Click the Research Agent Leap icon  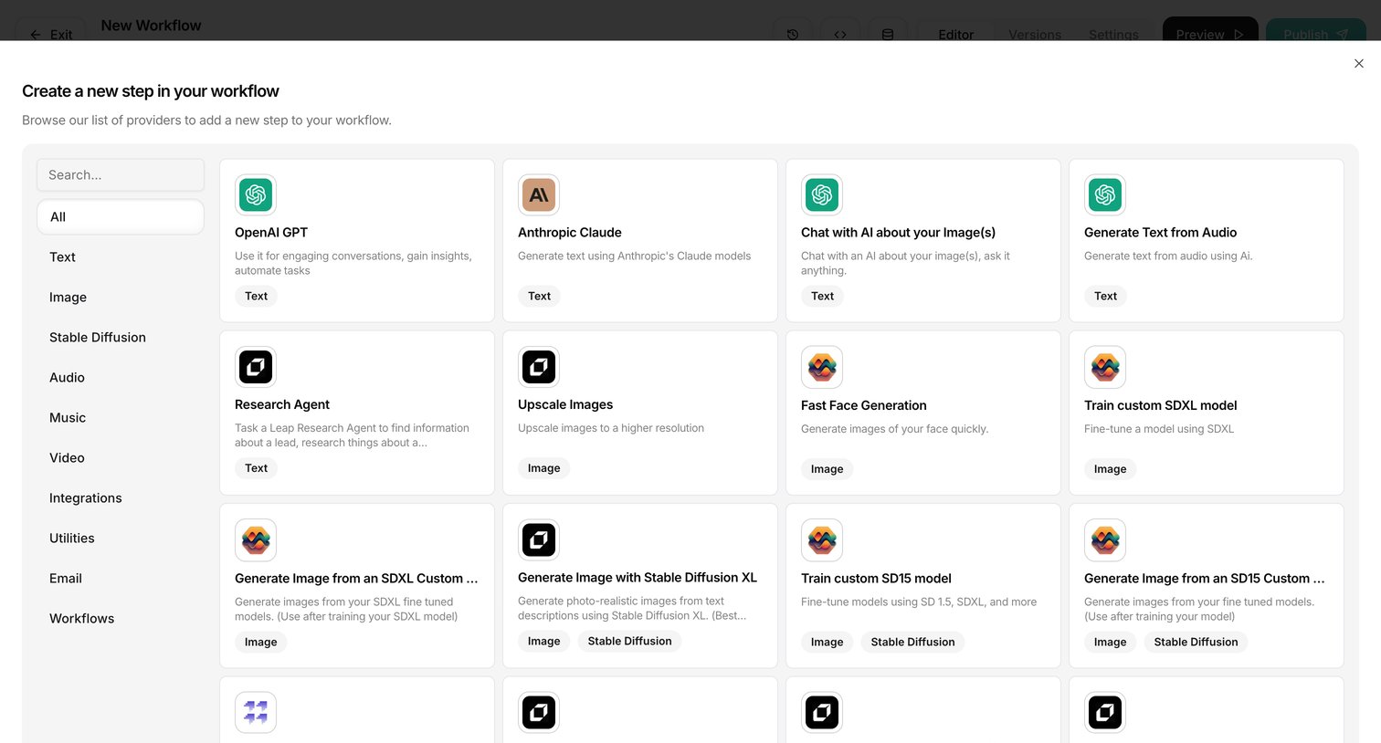(x=256, y=367)
